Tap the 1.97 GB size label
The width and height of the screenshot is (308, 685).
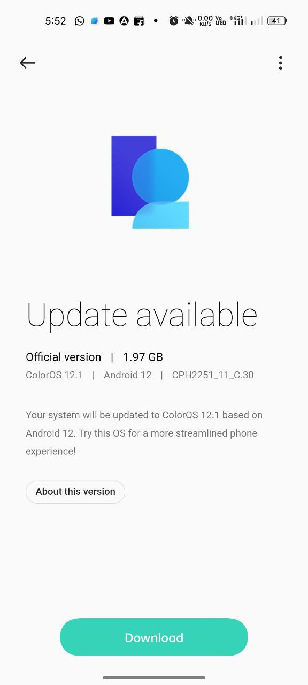(143, 357)
